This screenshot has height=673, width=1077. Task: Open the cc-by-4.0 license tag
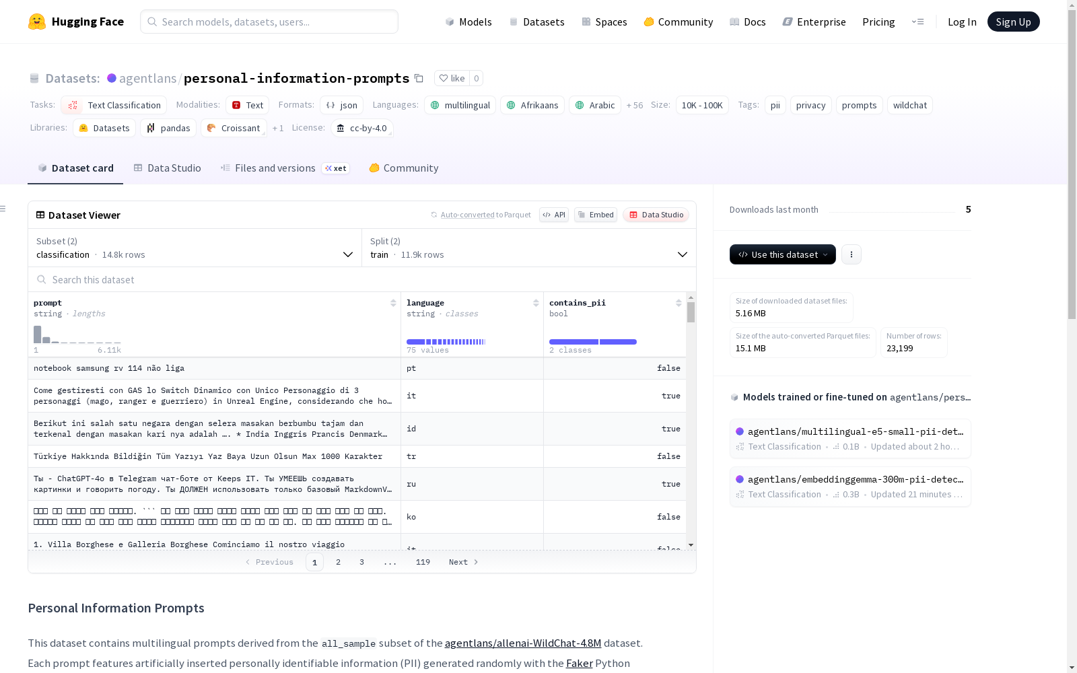362,128
